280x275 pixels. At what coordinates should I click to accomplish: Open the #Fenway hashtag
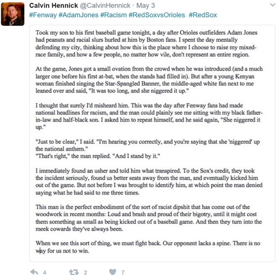pos(43,15)
